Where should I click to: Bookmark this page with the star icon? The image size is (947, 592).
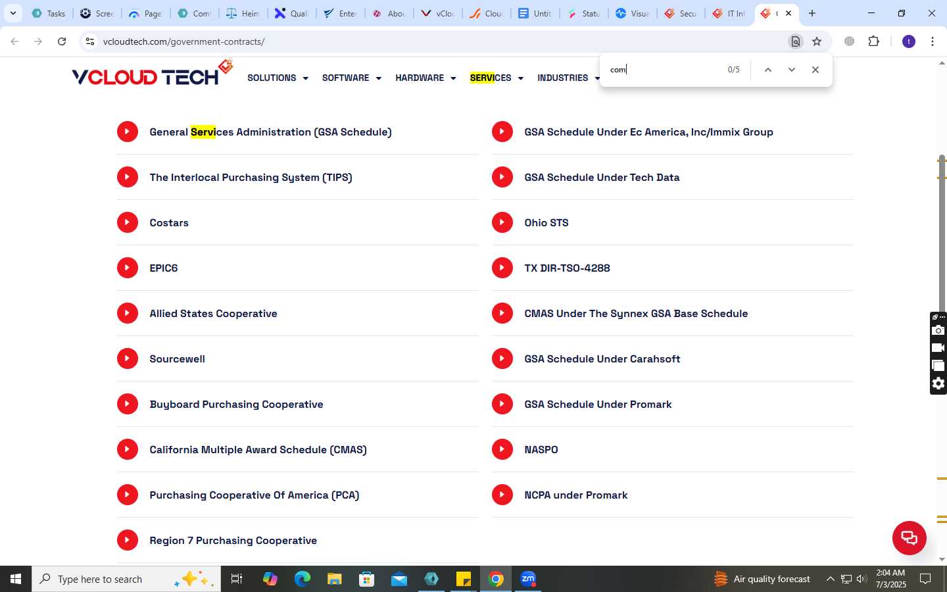coord(817,41)
